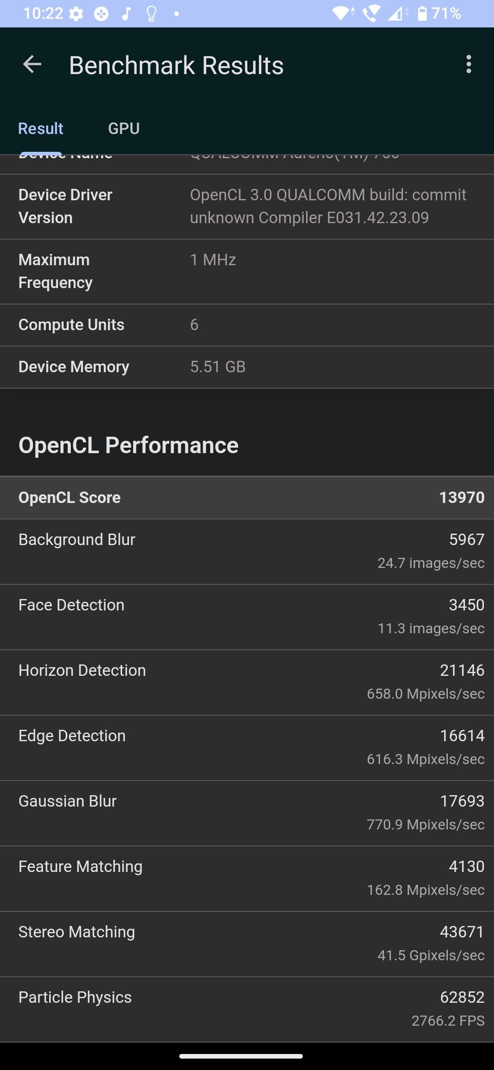Image resolution: width=494 pixels, height=1070 pixels.
Task: Tap the settings gear status icon
Action: (x=76, y=14)
